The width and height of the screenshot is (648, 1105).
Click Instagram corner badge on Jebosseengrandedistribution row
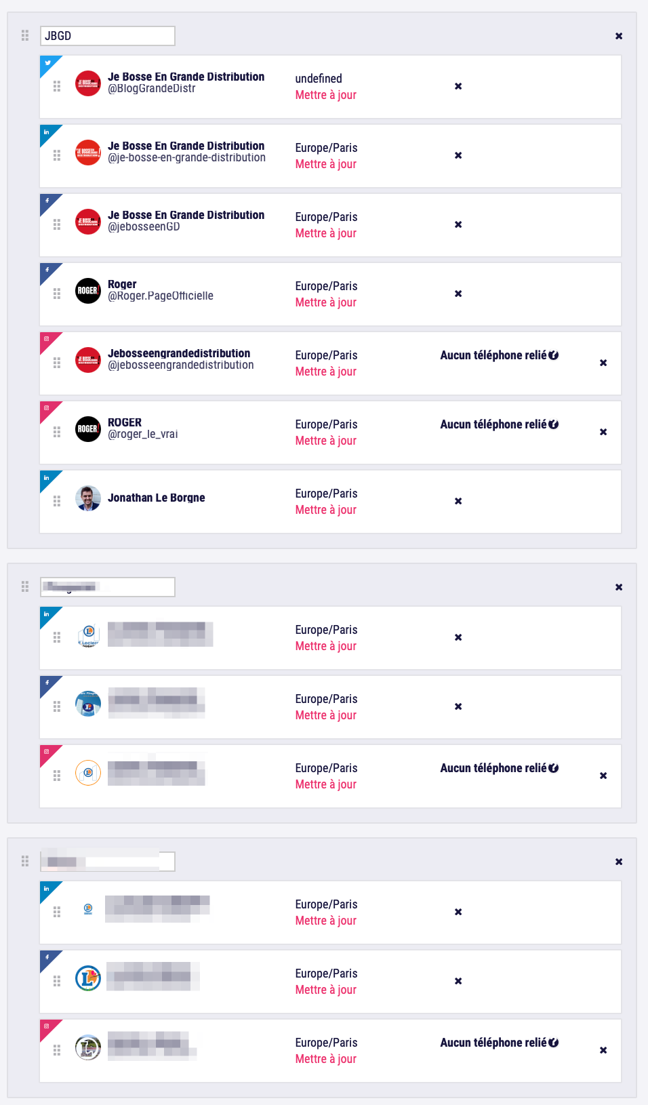point(47,340)
